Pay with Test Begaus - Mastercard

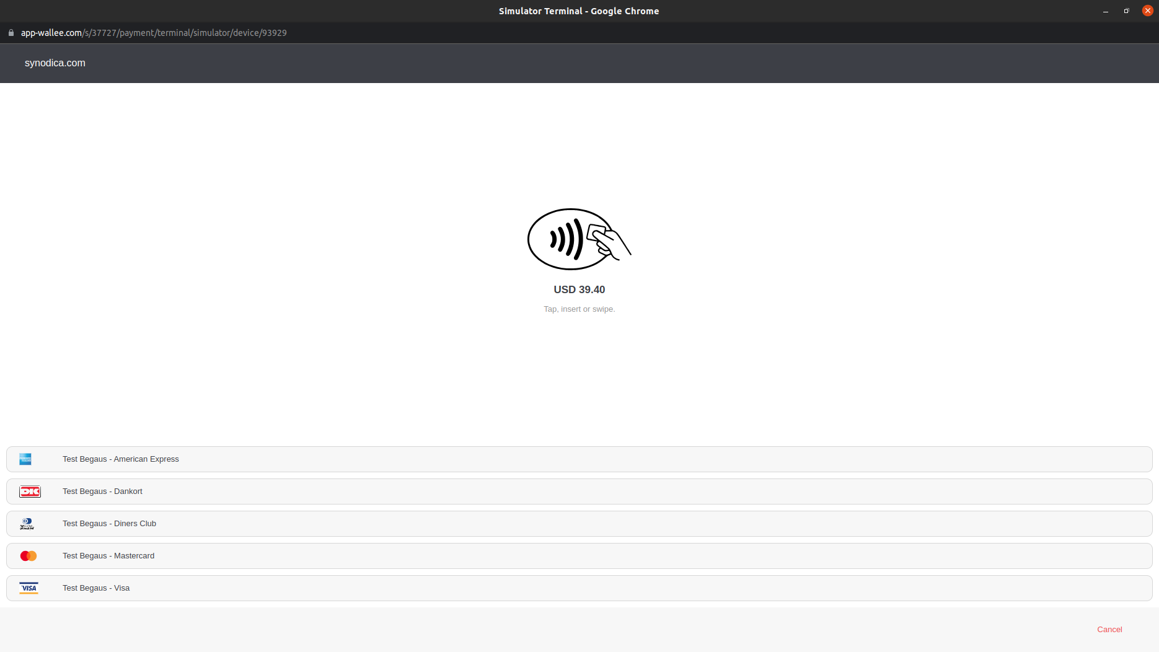pyautogui.click(x=579, y=556)
